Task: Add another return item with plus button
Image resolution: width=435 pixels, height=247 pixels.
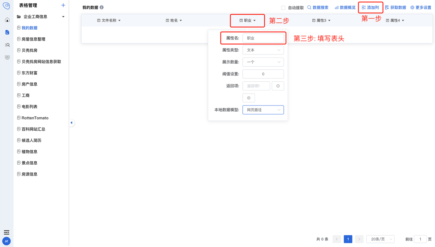Action: coord(249,98)
